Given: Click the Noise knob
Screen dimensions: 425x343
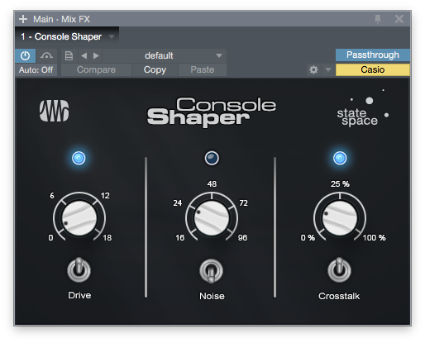Looking at the screenshot, I should click(x=212, y=218).
